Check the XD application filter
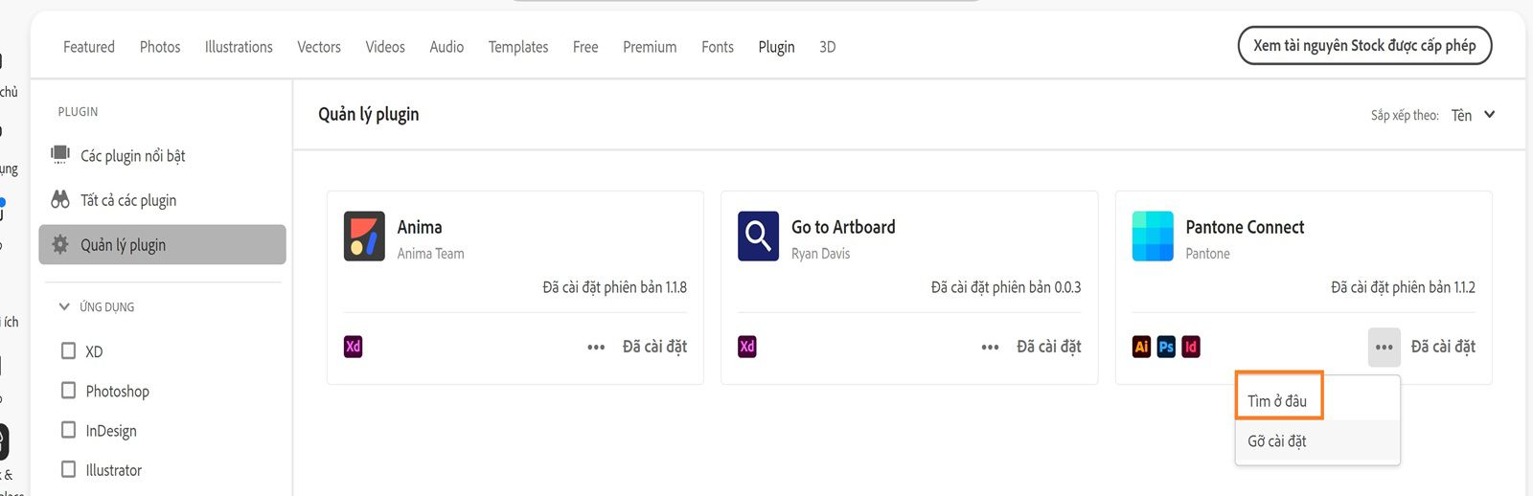This screenshot has width=1533, height=496. click(68, 350)
